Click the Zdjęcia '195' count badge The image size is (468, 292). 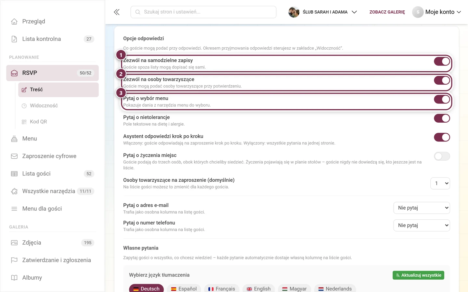tap(88, 243)
